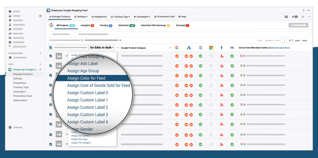Screen dimensions: 318x158
Task: Switch to the Ineligible tab
Action: pyautogui.click(x=87, y=26)
